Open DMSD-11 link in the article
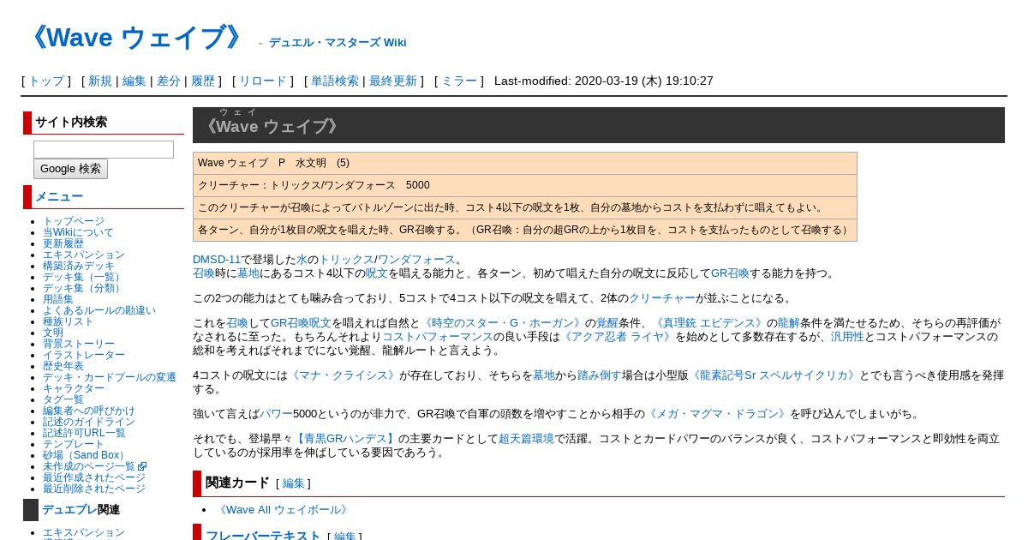Image resolution: width=1028 pixels, height=540 pixels. [x=217, y=260]
